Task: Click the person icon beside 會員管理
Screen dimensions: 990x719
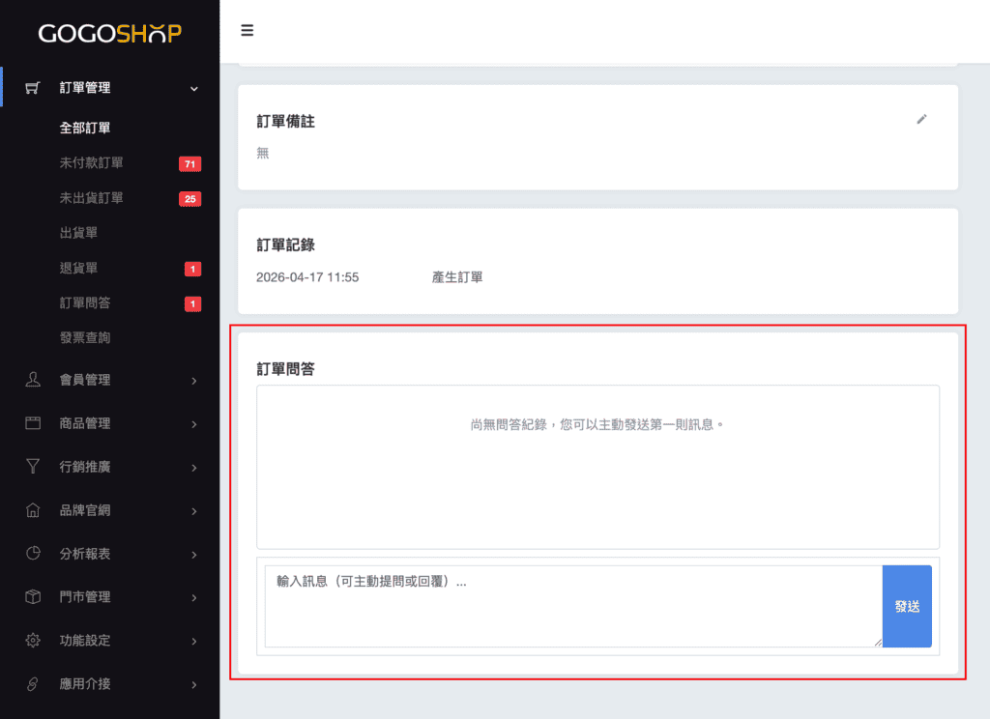Action: [33, 380]
